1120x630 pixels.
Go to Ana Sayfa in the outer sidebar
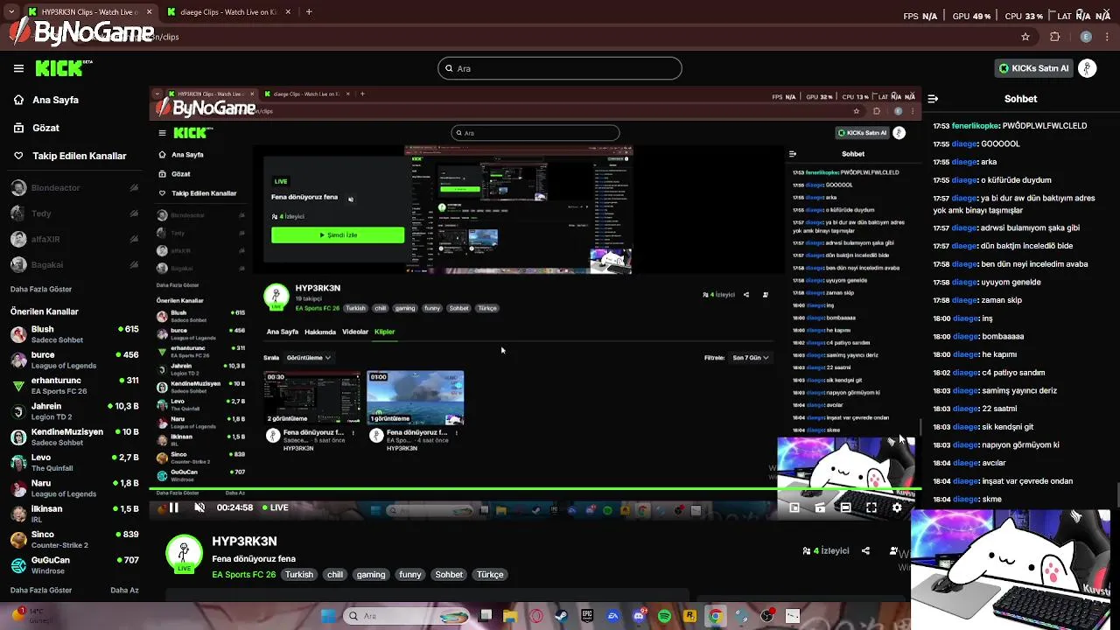[45, 100]
